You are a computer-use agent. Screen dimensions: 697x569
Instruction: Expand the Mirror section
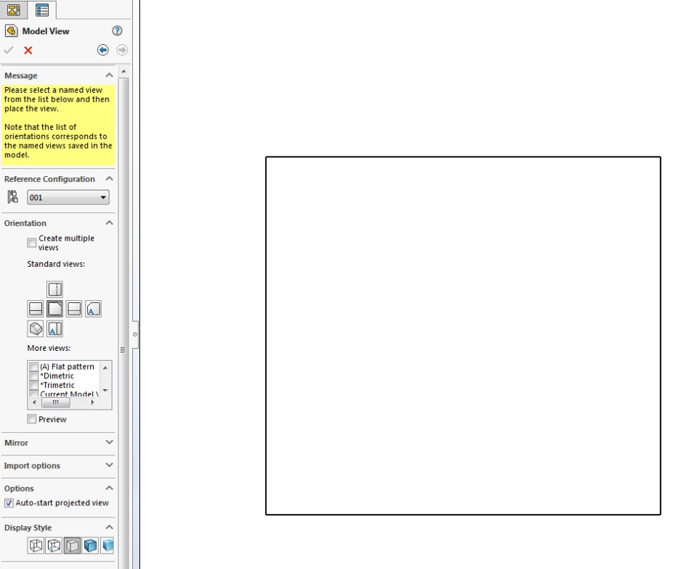coord(110,442)
